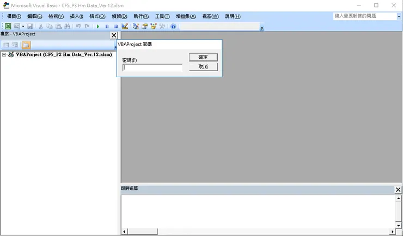Open the 工具(T) menu

pyautogui.click(x=162, y=16)
